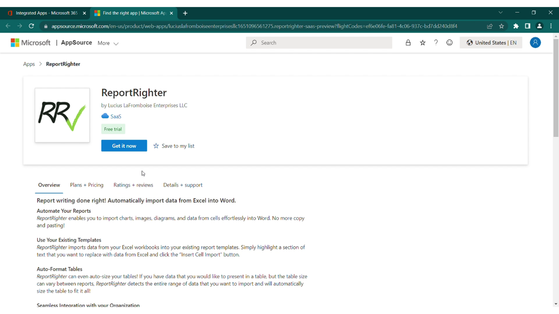Click into the AppSource search field
This screenshot has height=314, width=559.
(324, 43)
